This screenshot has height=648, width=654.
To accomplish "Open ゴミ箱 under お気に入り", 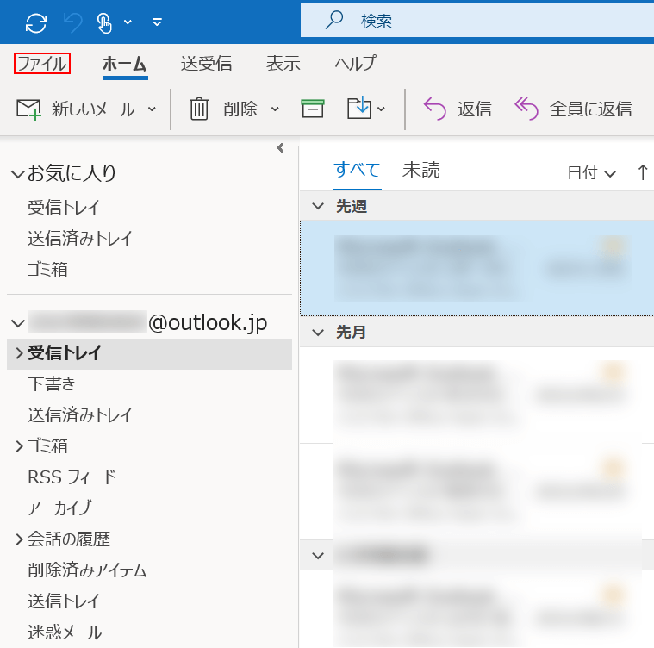I will (47, 270).
